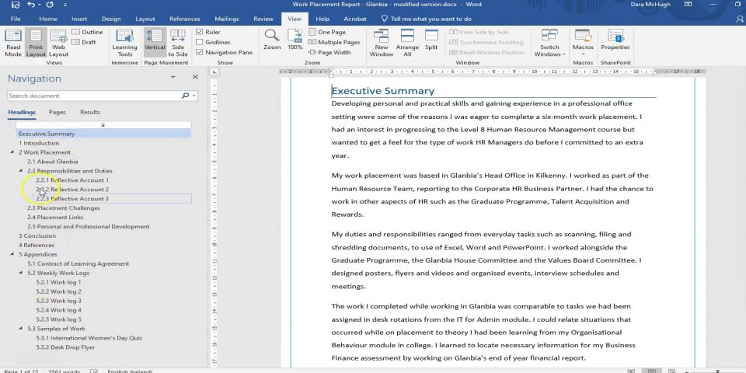Select Print Layout view

click(x=36, y=44)
